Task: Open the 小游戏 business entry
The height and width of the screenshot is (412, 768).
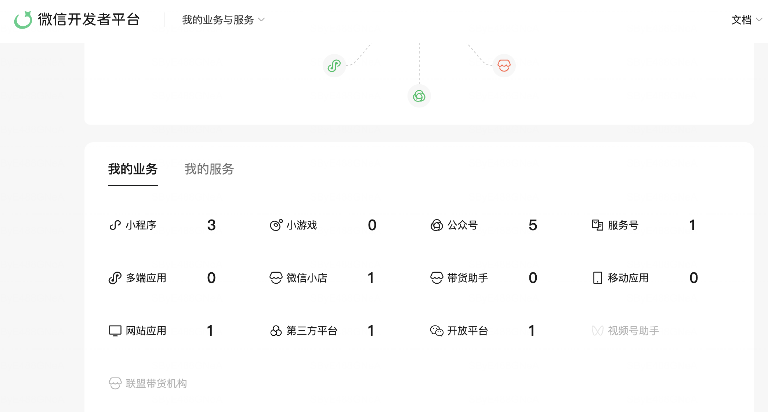Action: 302,225
